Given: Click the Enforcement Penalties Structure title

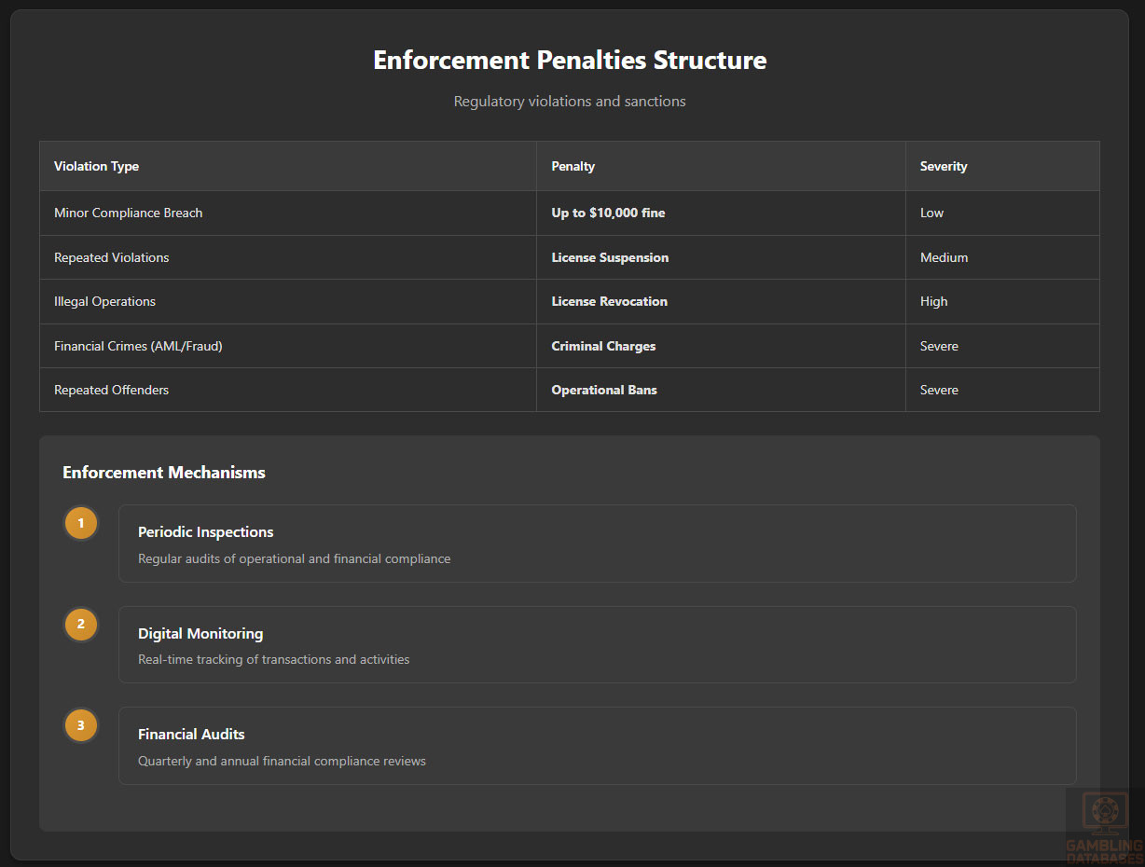Looking at the screenshot, I should click(570, 60).
